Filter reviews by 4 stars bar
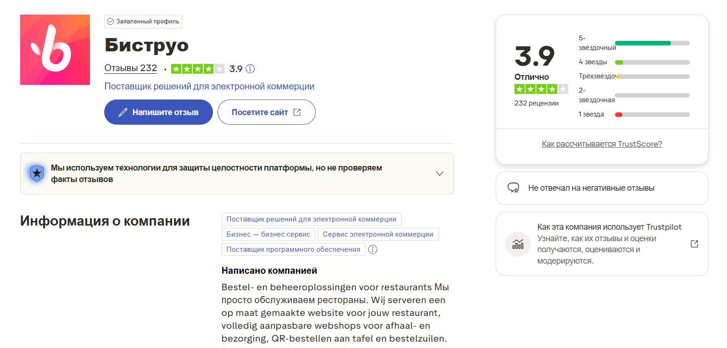 click(652, 62)
